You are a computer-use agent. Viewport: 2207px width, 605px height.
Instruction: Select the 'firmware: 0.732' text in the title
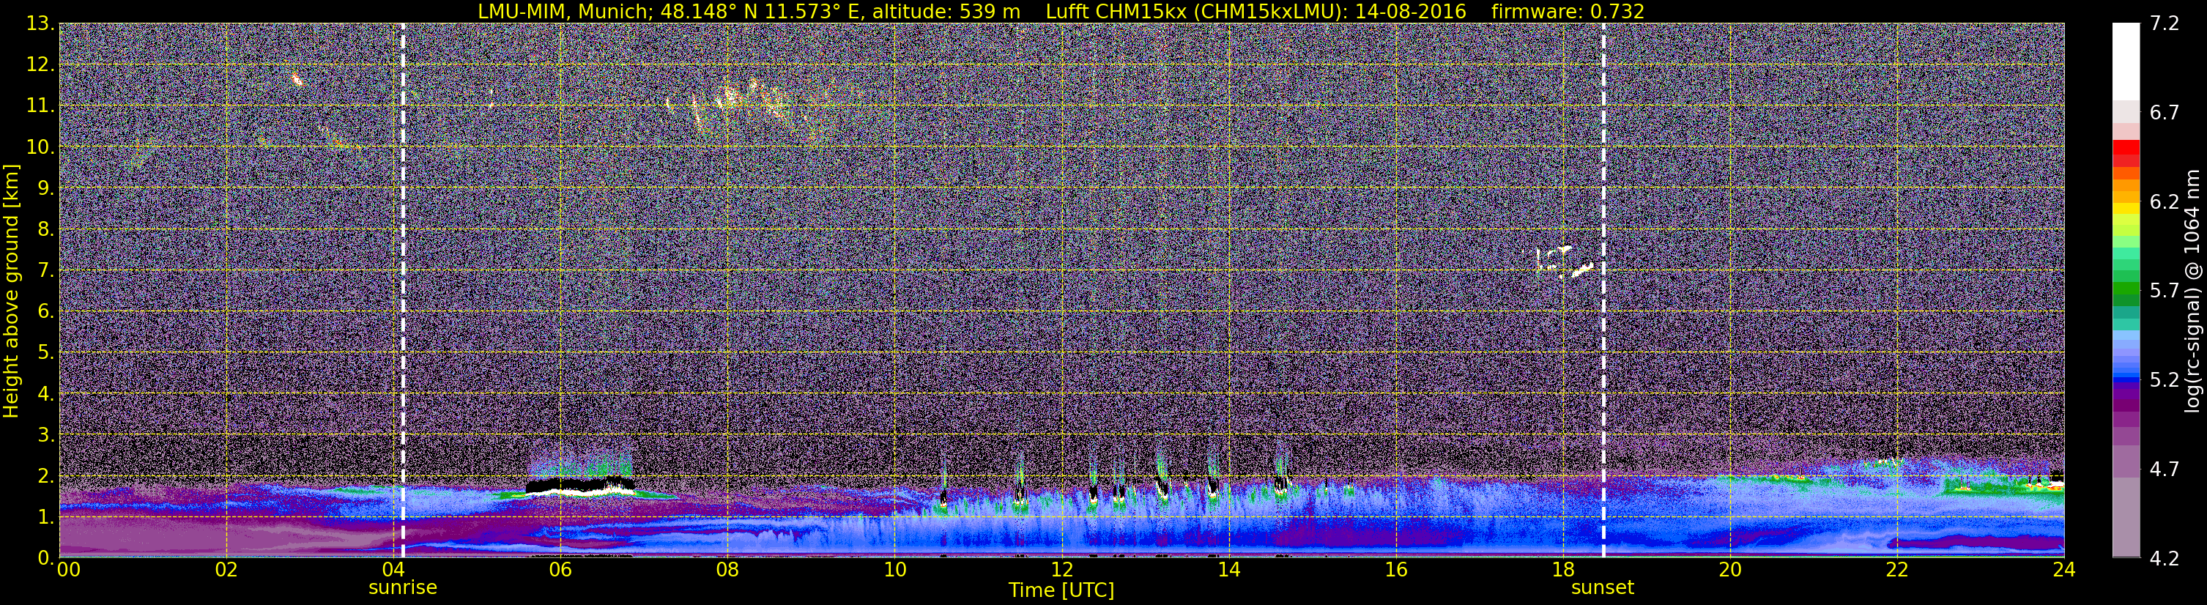click(x=1568, y=11)
